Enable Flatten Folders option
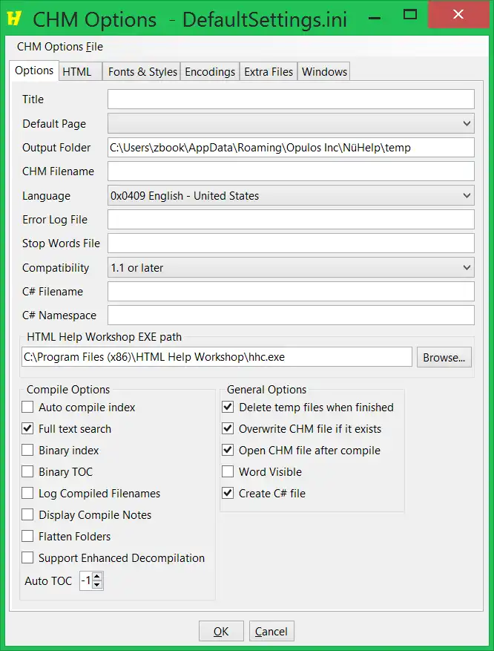Image resolution: width=494 pixels, height=651 pixels. [27, 537]
